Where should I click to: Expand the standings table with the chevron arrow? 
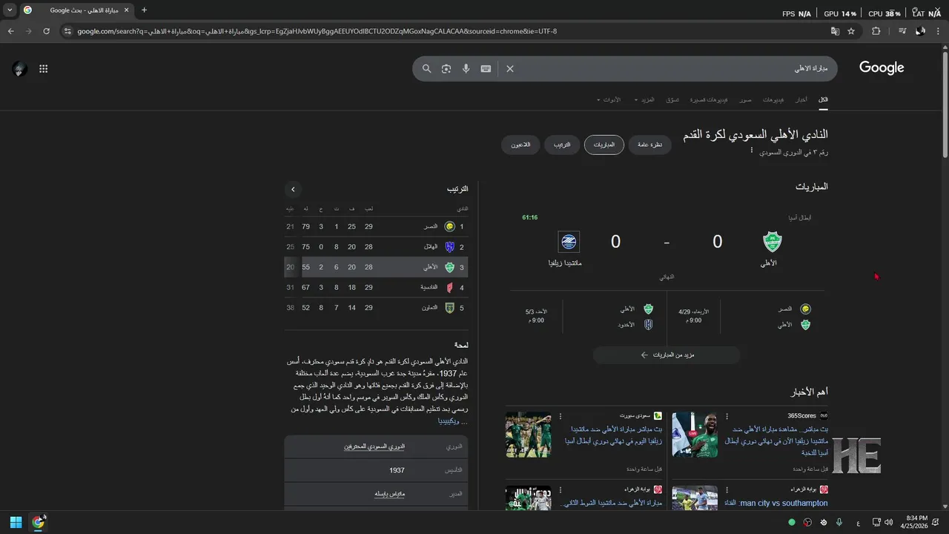(293, 189)
